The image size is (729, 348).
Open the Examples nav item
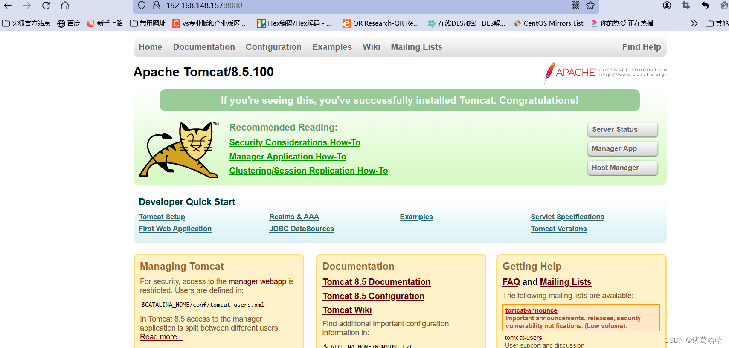pos(332,47)
